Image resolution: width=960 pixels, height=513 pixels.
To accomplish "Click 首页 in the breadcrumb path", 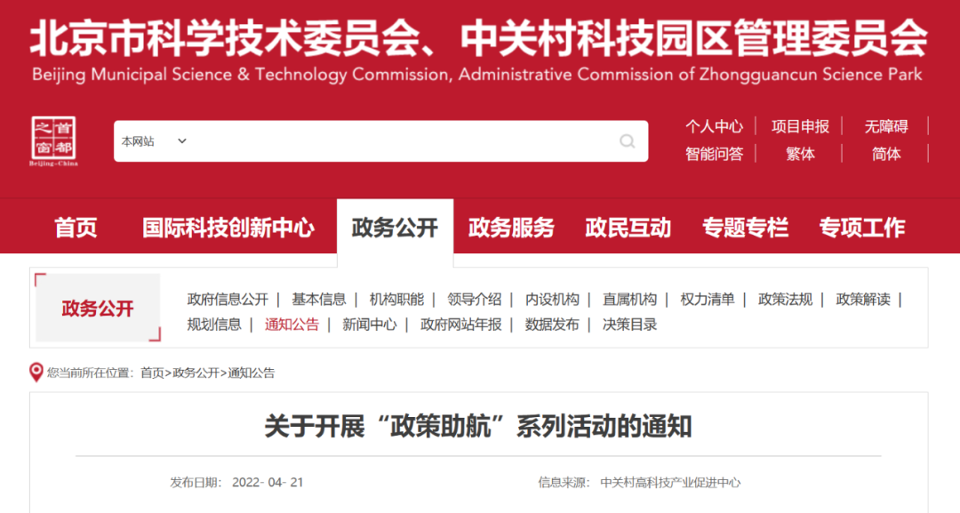I will click(x=153, y=373).
